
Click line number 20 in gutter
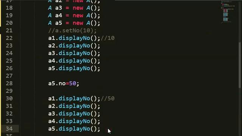[x=9, y=23]
